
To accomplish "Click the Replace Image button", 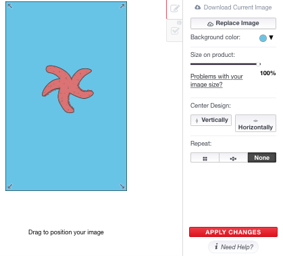I will pos(233,23).
